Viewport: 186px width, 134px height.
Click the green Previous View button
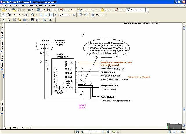pyautogui.click(x=114, y=131)
